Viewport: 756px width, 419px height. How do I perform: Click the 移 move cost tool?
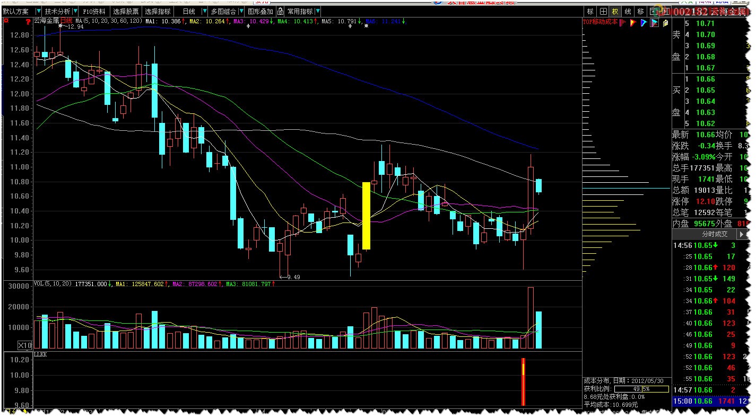[641, 11]
